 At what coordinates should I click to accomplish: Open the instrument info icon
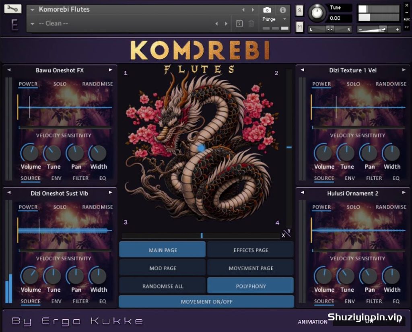coord(283,10)
